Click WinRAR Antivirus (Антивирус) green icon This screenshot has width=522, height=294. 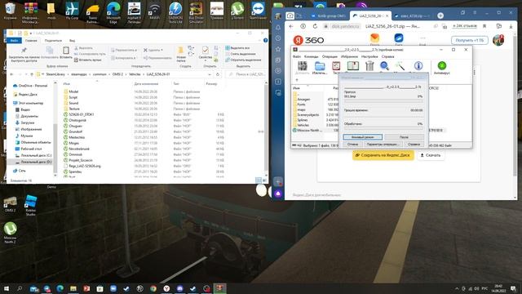442,65
